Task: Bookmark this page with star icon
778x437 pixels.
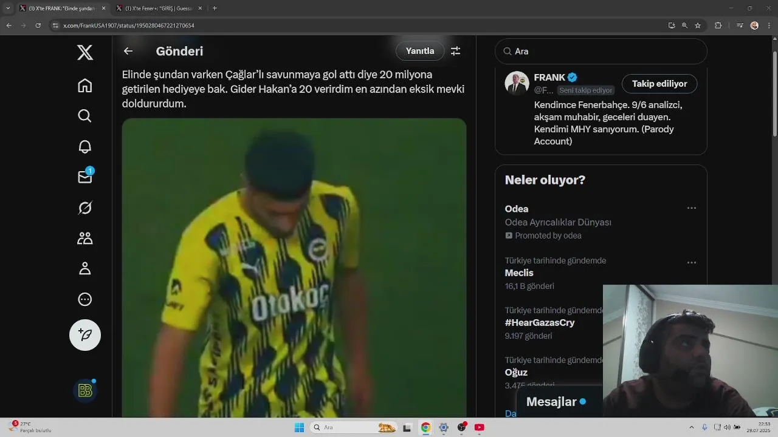Action: click(x=698, y=25)
